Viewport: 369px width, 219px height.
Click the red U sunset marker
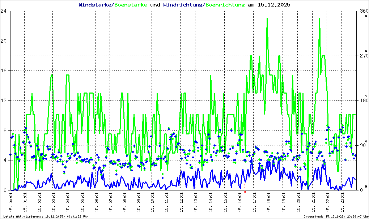tap(245, 192)
